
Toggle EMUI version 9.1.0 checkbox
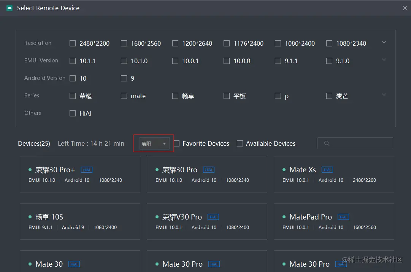[329, 61]
